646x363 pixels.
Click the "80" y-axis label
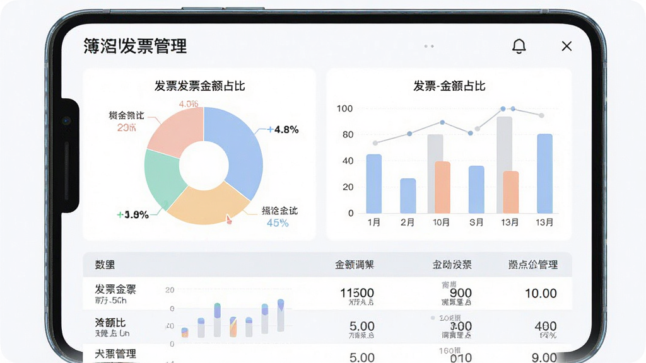[348, 135]
